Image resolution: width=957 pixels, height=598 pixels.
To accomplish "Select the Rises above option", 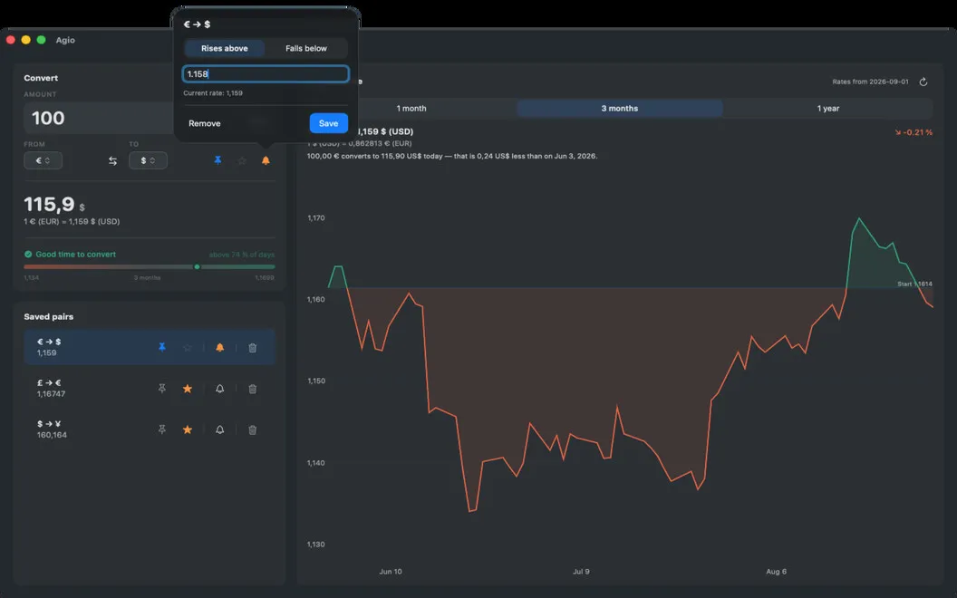I will pos(225,48).
